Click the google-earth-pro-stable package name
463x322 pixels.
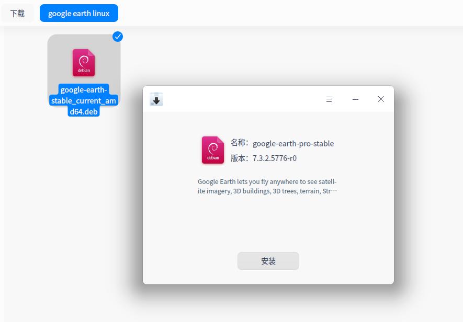pyautogui.click(x=293, y=144)
